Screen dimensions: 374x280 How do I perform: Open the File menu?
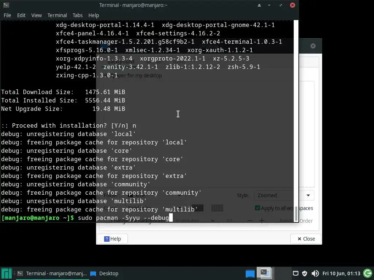tap(7, 15)
